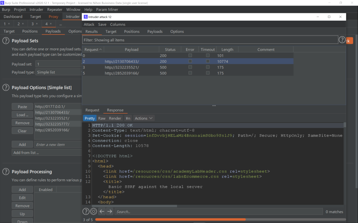Select Intruder sub-tab number 2
358x223 pixels.
point(18,24)
